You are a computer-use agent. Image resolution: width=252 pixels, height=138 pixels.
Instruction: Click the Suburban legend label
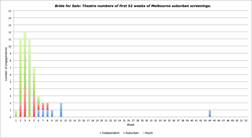click(x=132, y=133)
